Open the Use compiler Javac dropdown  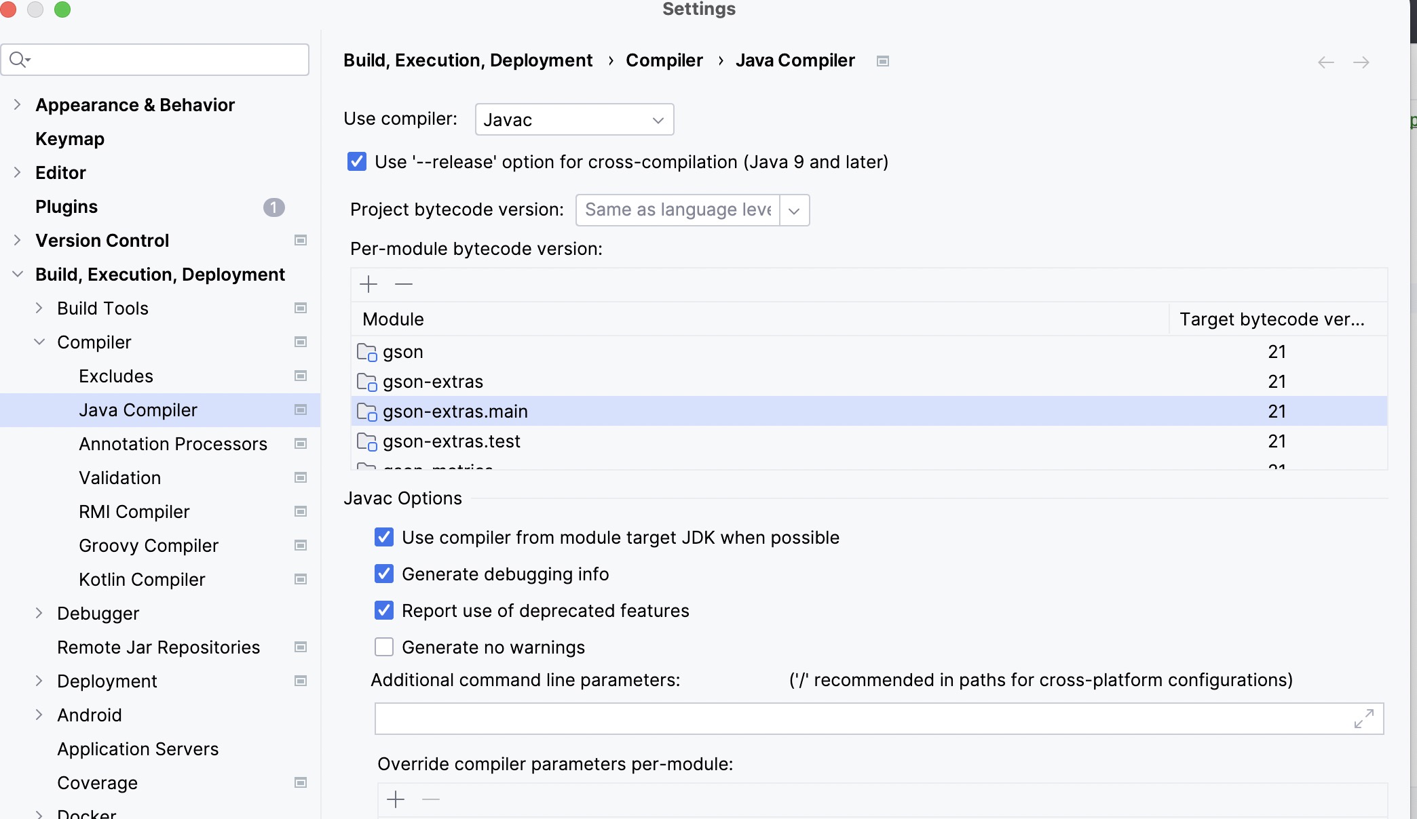coord(574,120)
